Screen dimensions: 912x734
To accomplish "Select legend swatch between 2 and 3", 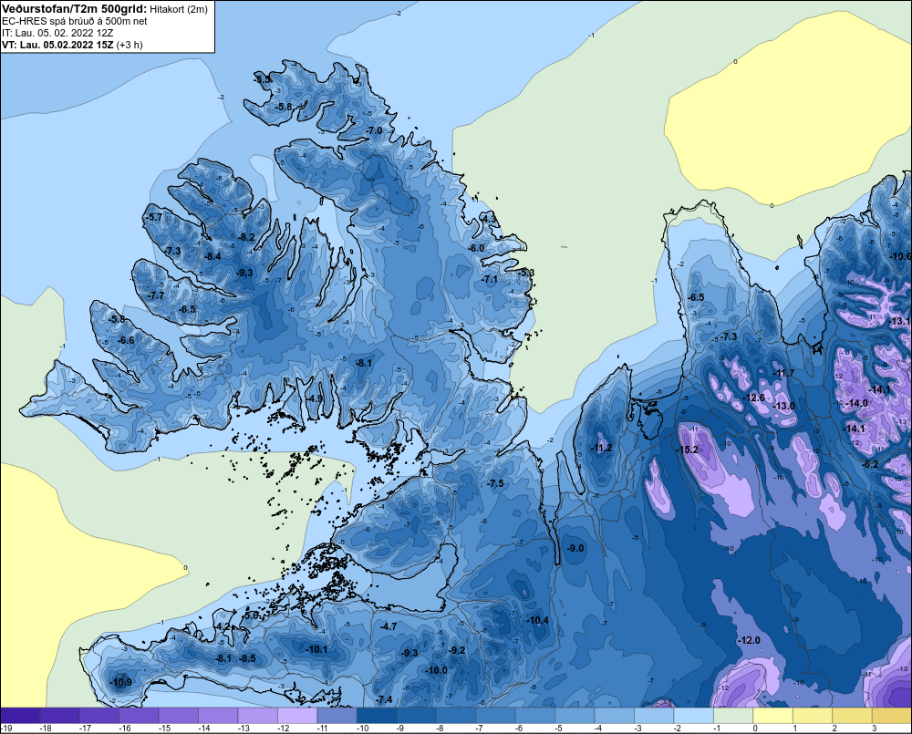I will tap(851, 715).
